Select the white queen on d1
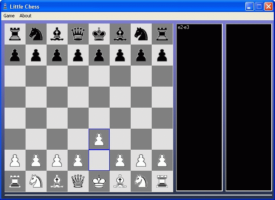This screenshot has width=275, height=200. pos(78,181)
